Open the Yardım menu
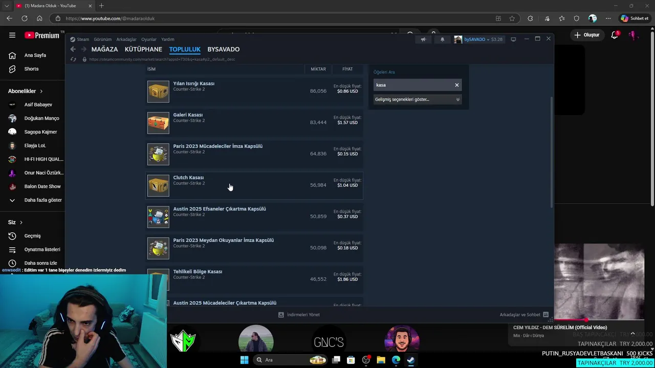This screenshot has width=655, height=368. 168,39
